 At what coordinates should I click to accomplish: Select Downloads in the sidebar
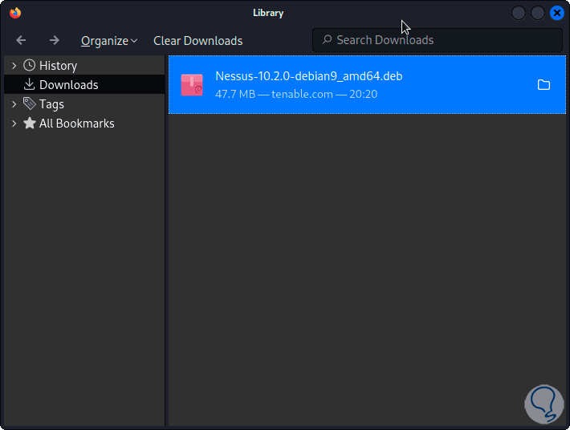tap(84, 84)
